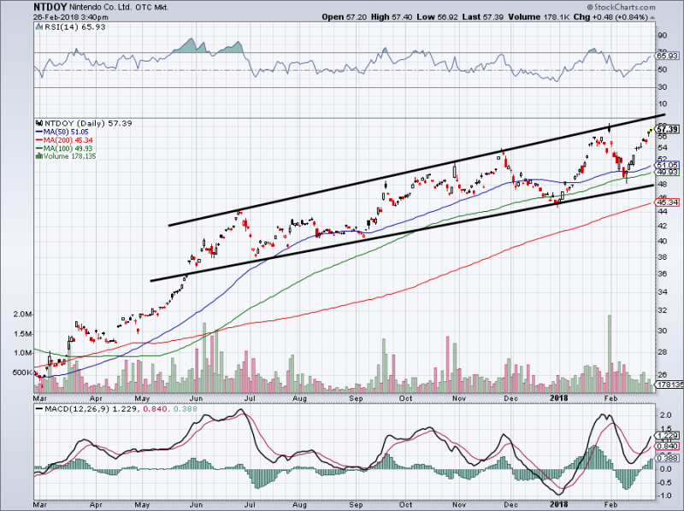
Task: Click the candlestick icon beside NTDOY (Daily)
Action: pos(39,123)
